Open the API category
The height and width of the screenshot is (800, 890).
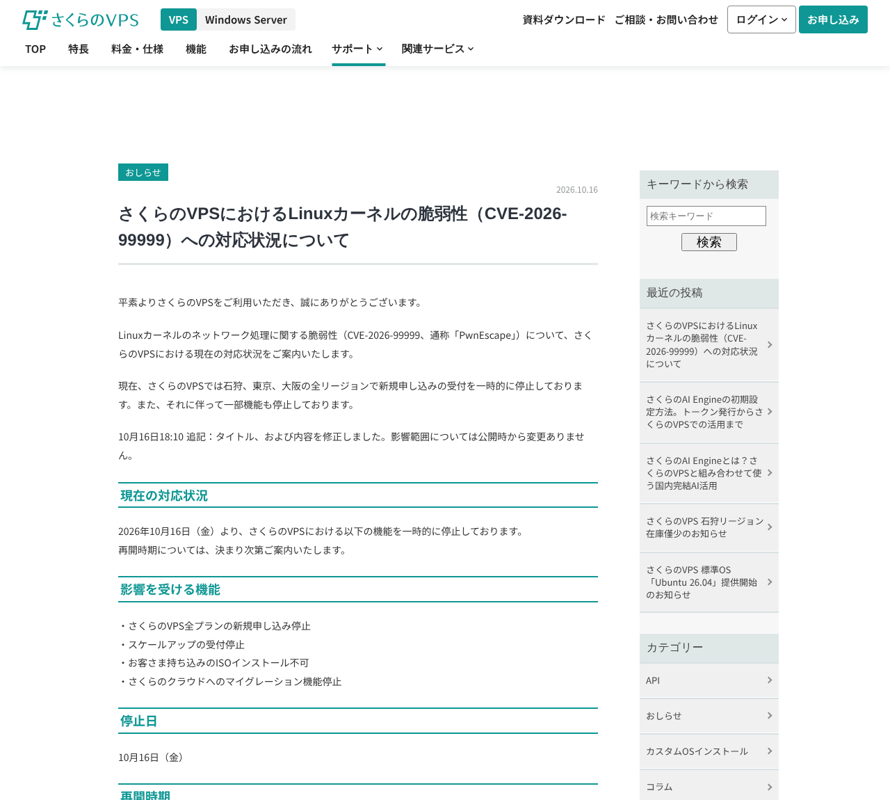click(x=709, y=680)
